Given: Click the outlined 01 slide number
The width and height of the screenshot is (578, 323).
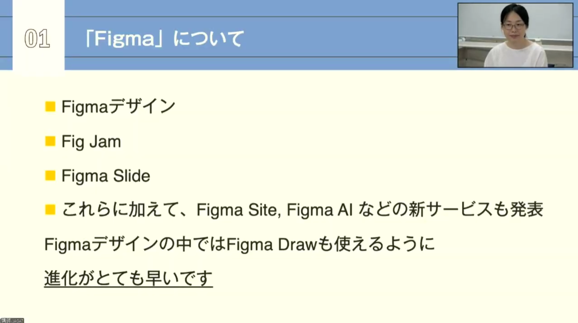Looking at the screenshot, I should click(37, 39).
